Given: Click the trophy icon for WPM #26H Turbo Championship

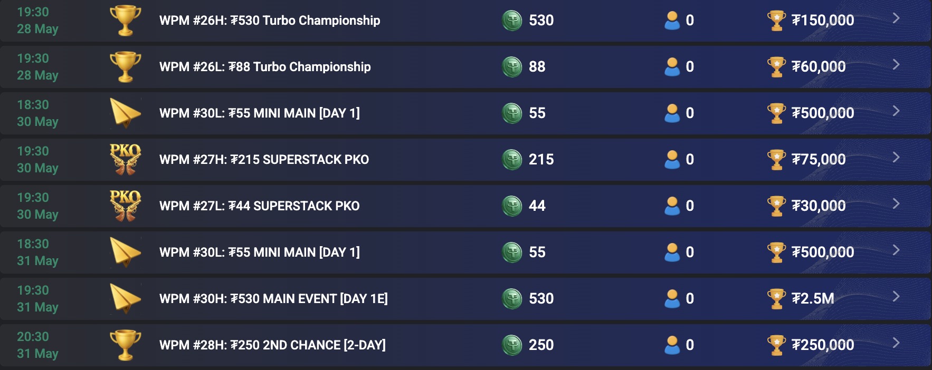Looking at the screenshot, I should pos(126,21).
